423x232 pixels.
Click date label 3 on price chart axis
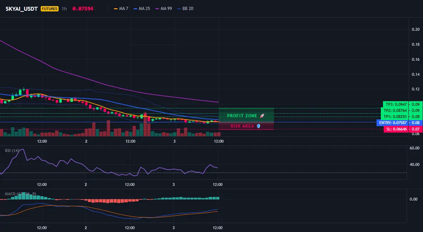pos(175,141)
